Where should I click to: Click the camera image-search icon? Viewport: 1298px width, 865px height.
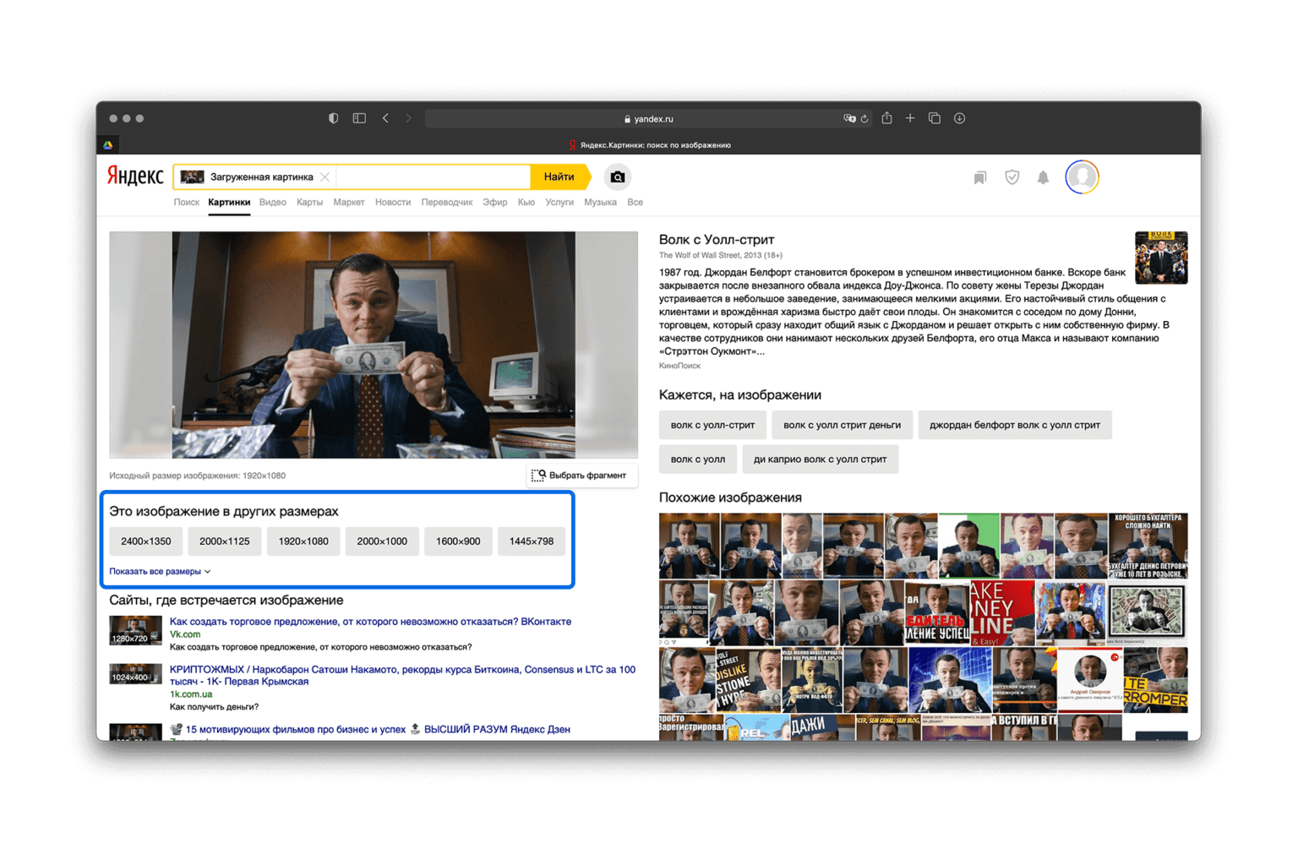pos(618,177)
